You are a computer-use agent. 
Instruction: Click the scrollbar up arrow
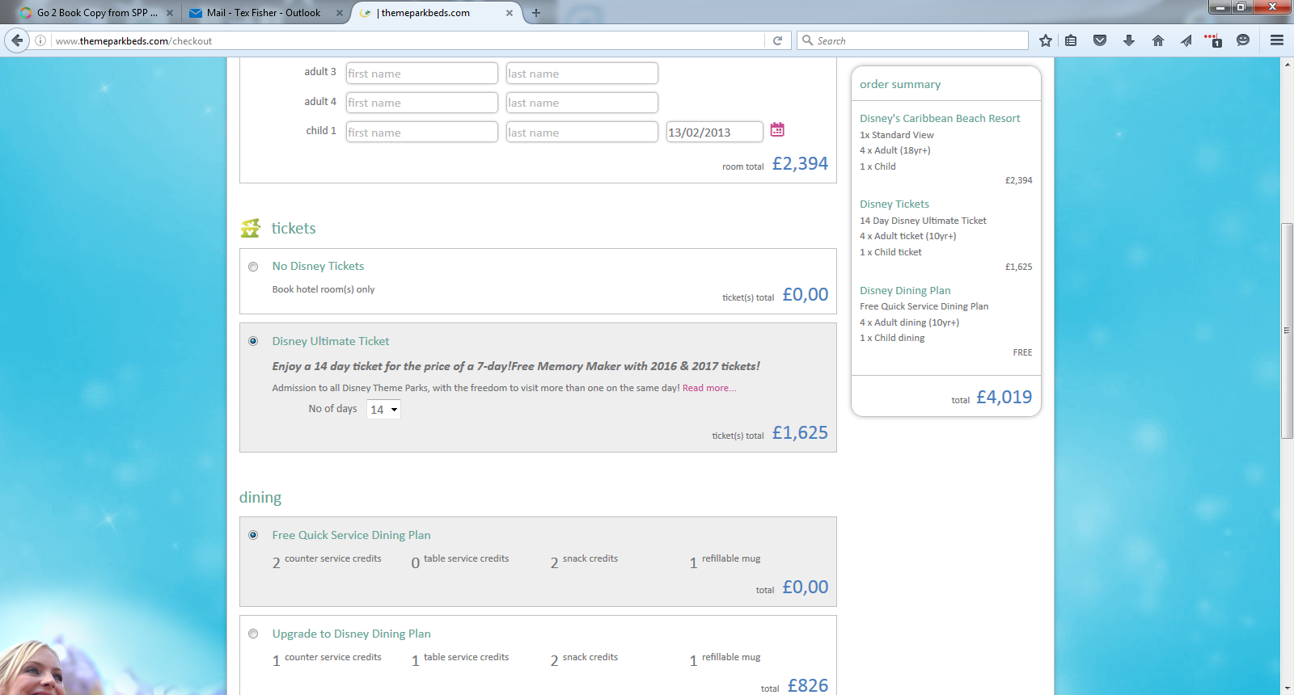tap(1288, 64)
